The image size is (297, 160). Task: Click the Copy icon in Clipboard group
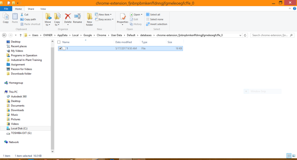coord(6,17)
